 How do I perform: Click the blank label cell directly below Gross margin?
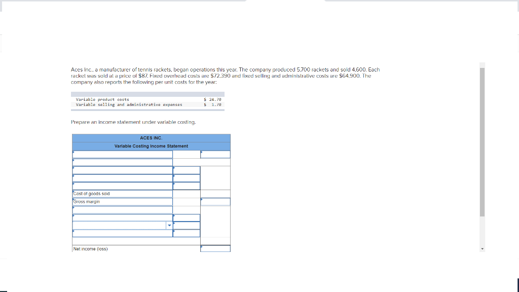click(123, 209)
